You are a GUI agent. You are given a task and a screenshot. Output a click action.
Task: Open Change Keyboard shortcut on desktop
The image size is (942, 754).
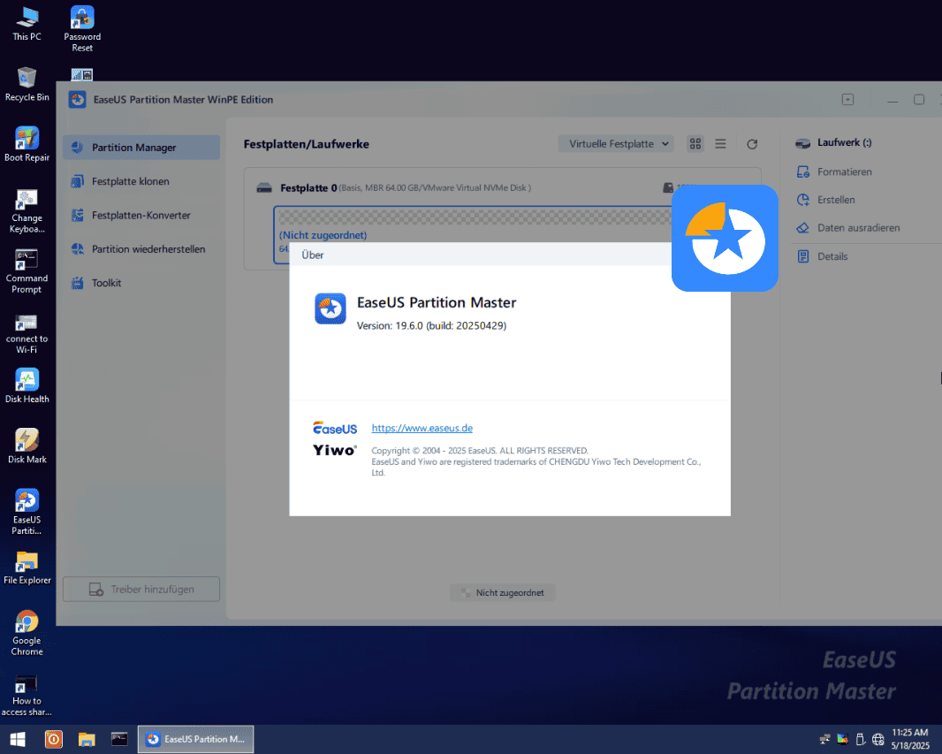tap(27, 211)
